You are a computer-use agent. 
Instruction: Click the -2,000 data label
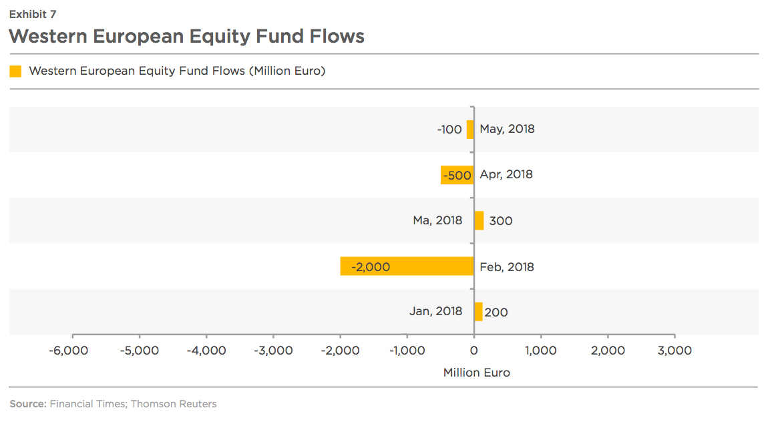(371, 267)
